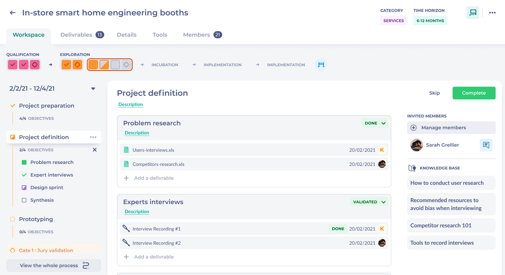Screen dimensions: 505x275
Task: Click the third diamond swatch in the Exploration stage
Action: tap(125, 64)
